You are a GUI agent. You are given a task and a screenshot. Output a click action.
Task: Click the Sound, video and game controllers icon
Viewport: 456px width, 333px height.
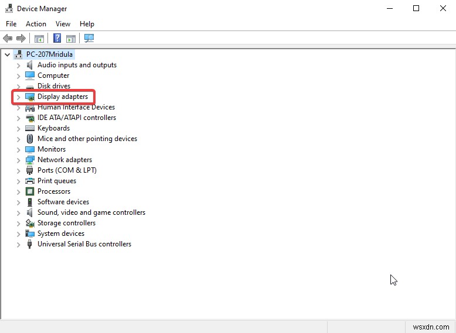click(30, 212)
